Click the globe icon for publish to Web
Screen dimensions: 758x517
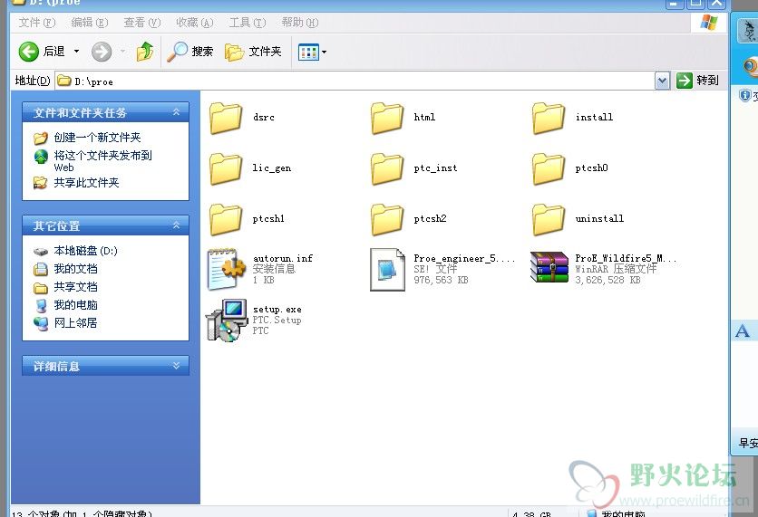click(x=41, y=157)
